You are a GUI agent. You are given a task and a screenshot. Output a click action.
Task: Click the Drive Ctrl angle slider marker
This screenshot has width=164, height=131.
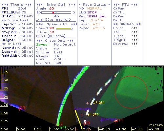point(53,12)
